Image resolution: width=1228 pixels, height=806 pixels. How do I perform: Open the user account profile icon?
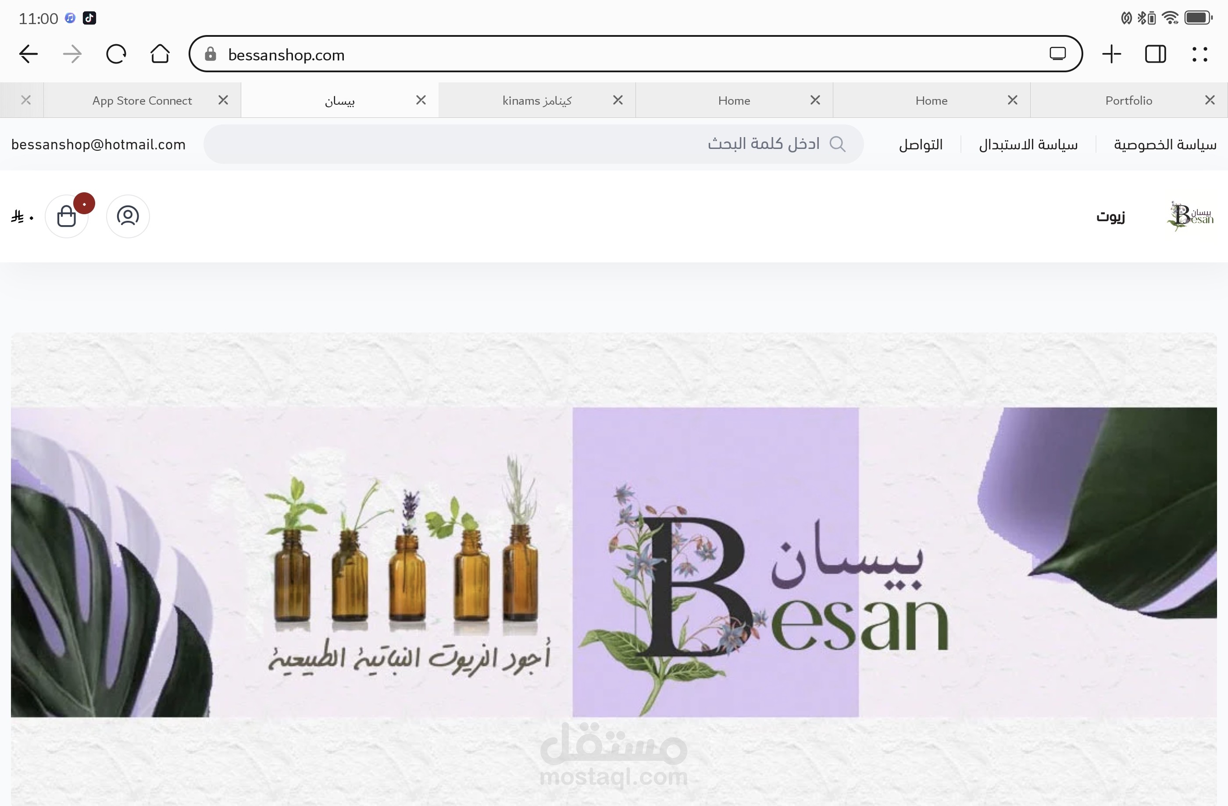coord(128,216)
